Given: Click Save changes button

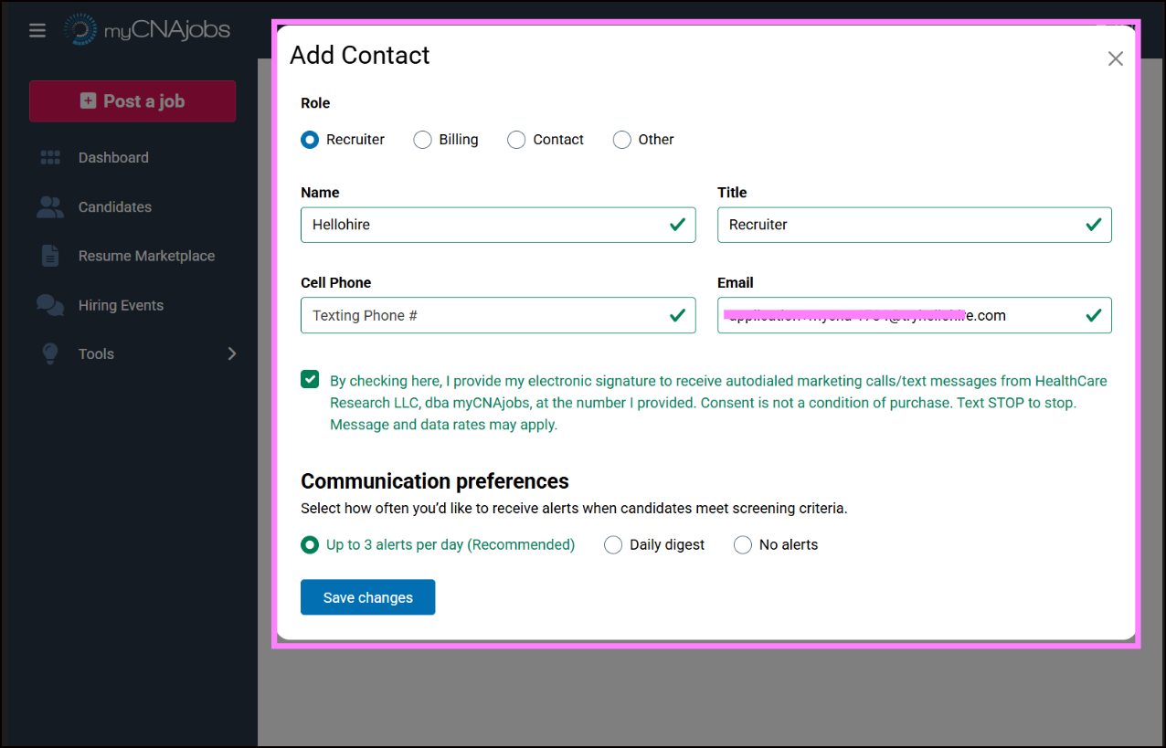Looking at the screenshot, I should coord(367,597).
